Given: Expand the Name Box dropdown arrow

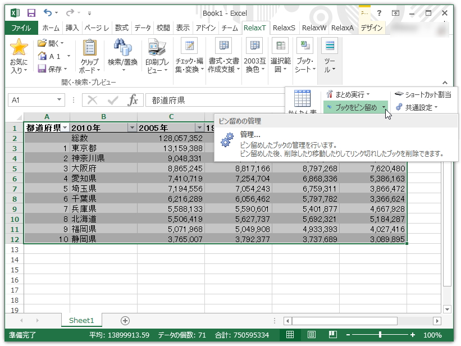Looking at the screenshot, I should click(59, 100).
